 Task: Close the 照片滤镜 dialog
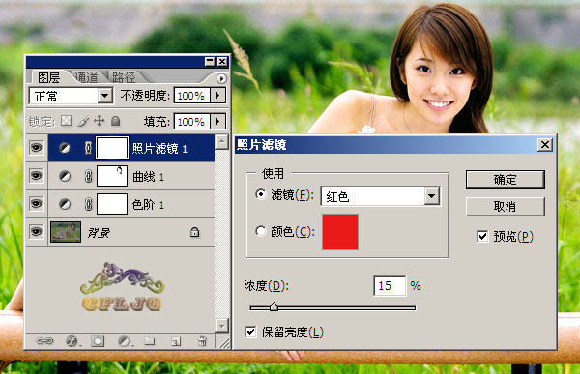[545, 144]
